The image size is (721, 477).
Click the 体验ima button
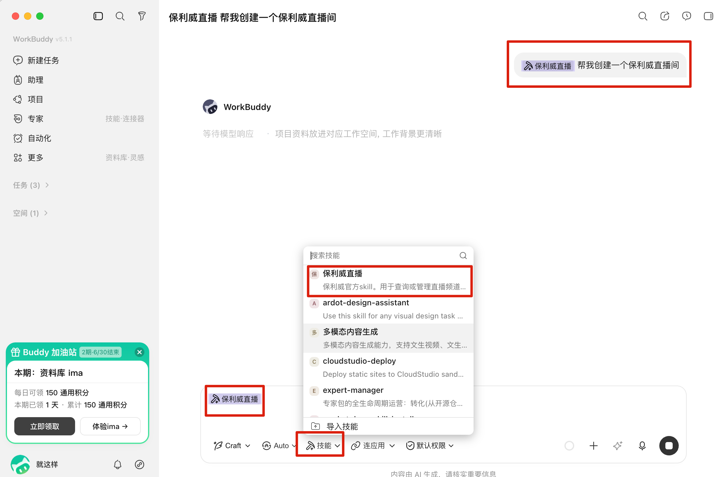(x=110, y=426)
